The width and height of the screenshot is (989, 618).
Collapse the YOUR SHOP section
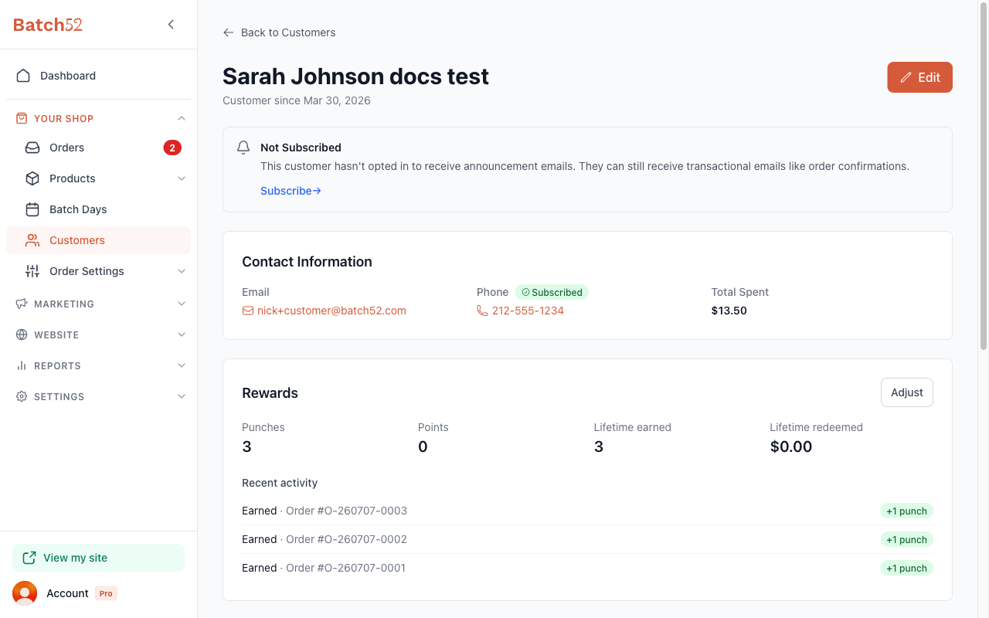pos(182,118)
